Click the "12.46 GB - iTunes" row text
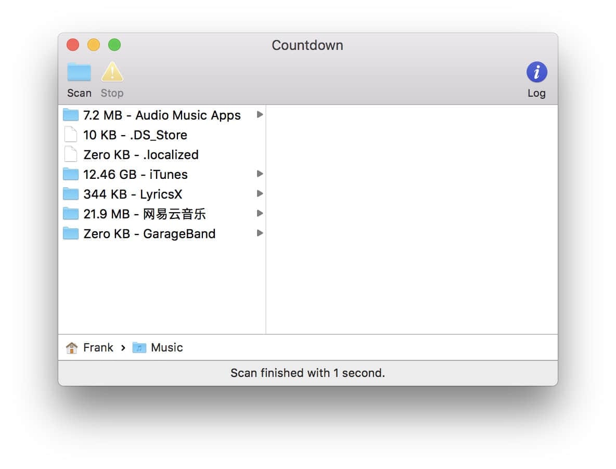This screenshot has width=616, height=469. (x=136, y=175)
